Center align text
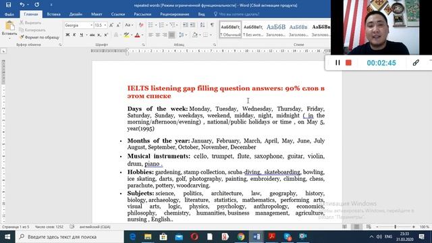 pyautogui.click(x=157, y=35)
